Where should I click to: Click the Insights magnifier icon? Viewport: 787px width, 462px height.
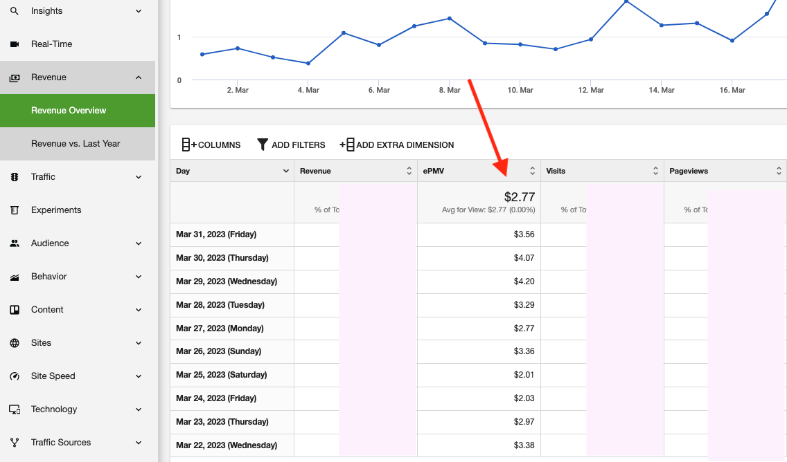(15, 10)
